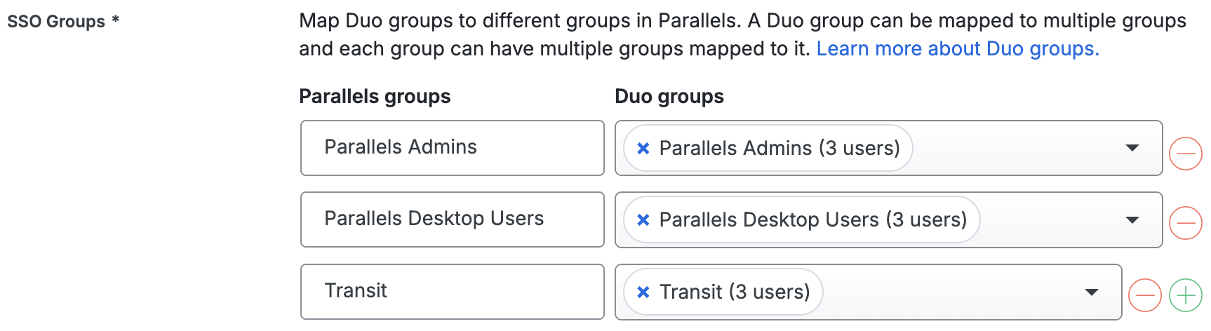This screenshot has height=331, width=1211.
Task: Expand Duo groups dropdown for Parallels Admins
Action: 1132,148
